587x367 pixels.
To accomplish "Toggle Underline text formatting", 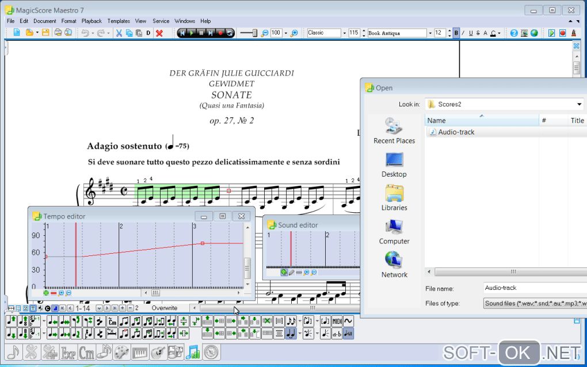I will pos(471,33).
